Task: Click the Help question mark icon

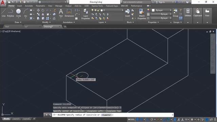Action: [x=187, y=2]
